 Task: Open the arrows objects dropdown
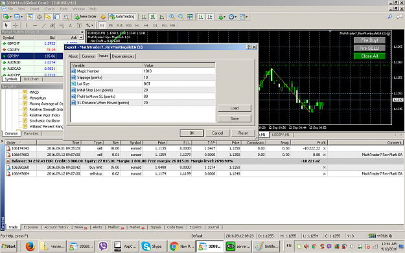pos(89,25)
